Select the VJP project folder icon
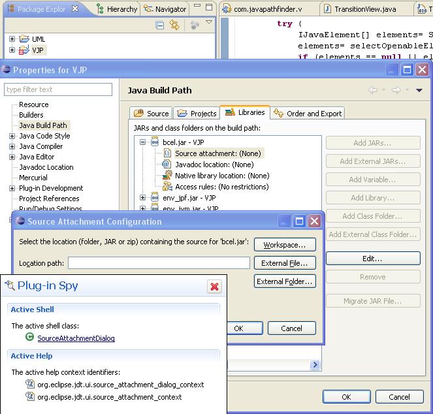433x414 pixels. [24, 50]
